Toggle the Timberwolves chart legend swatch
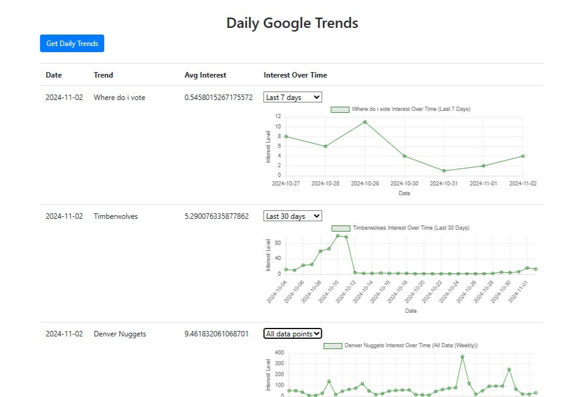This screenshot has width=578, height=397. 341,229
